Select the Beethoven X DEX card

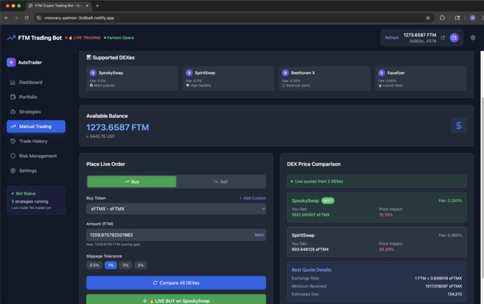coord(324,79)
